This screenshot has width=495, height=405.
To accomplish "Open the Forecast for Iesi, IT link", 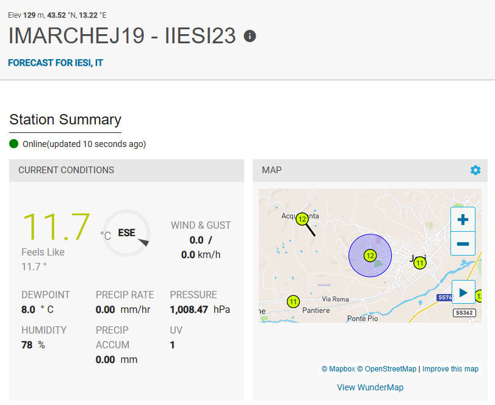I will tap(56, 63).
